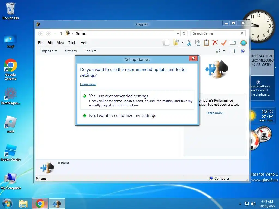Open the Edit menu

[50, 43]
